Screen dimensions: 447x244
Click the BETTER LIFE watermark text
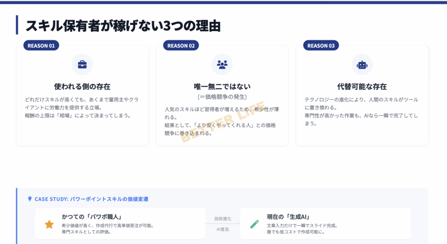pos(222,121)
